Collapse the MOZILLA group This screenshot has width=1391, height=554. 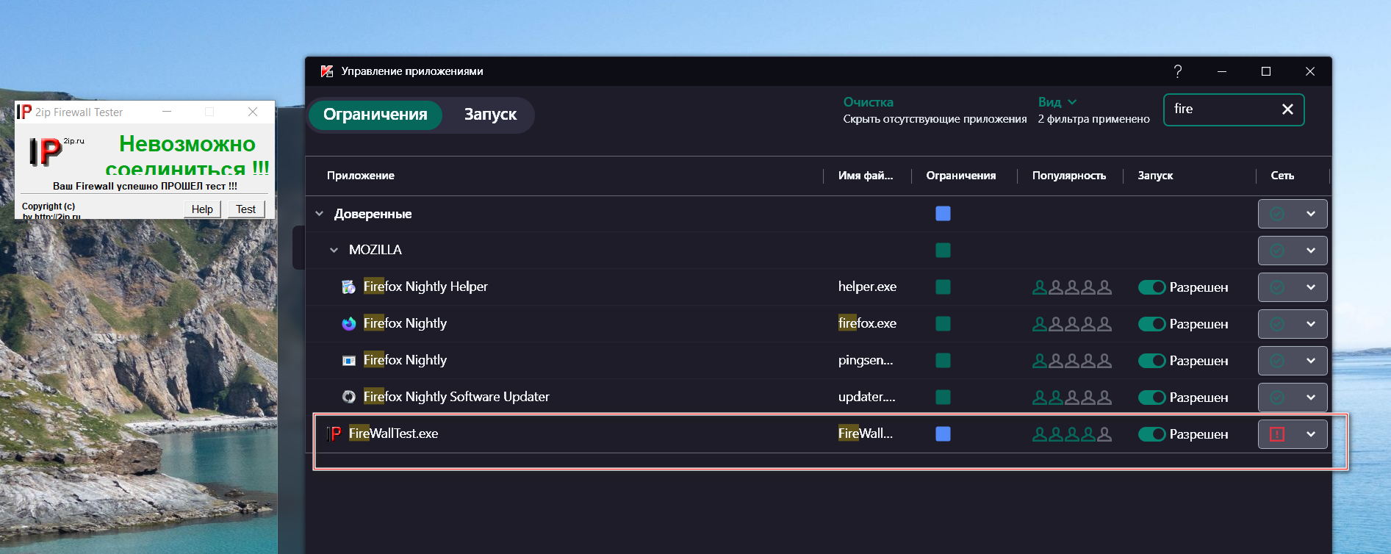coord(334,250)
